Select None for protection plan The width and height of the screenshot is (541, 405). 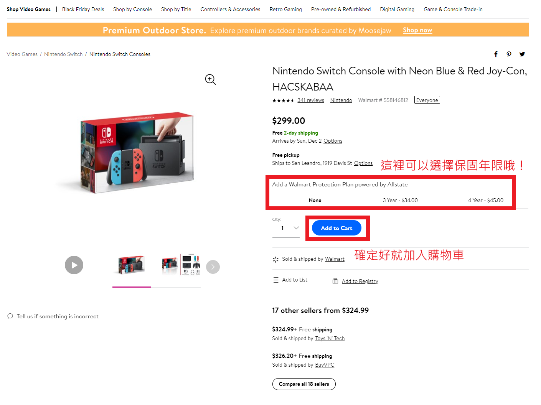coord(315,200)
